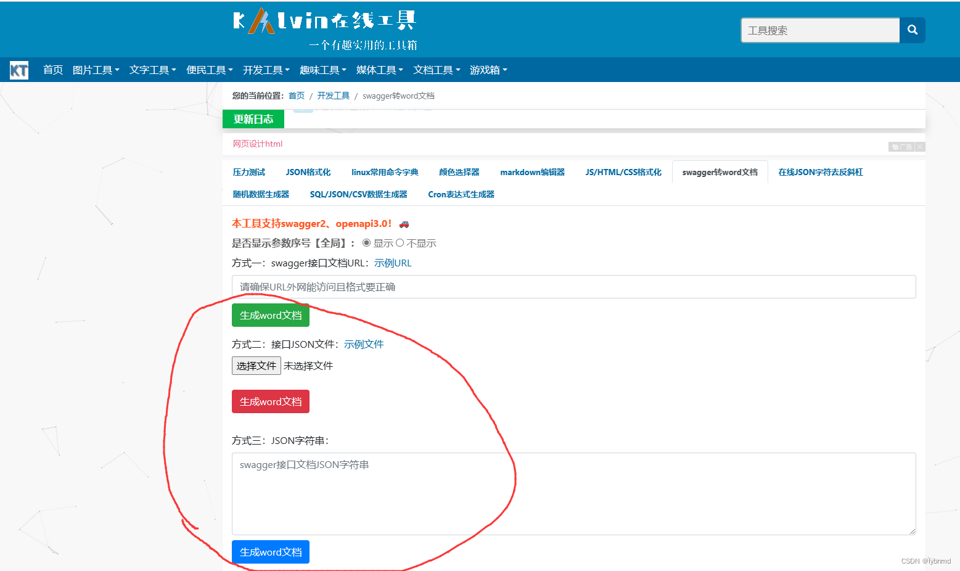Viewport: 960px width, 571px height.
Task: Open the 示例URL link
Action: 393,263
